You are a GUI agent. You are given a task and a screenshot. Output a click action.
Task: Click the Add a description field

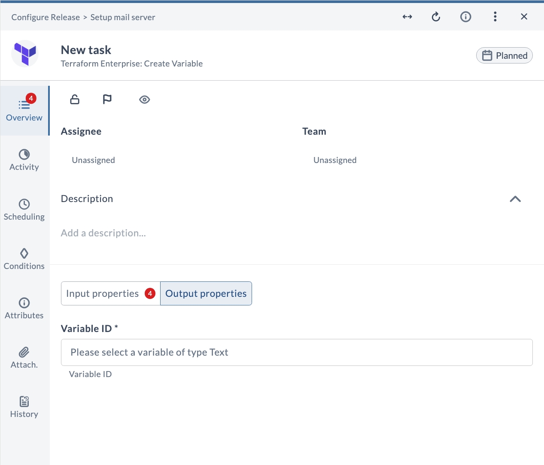103,233
